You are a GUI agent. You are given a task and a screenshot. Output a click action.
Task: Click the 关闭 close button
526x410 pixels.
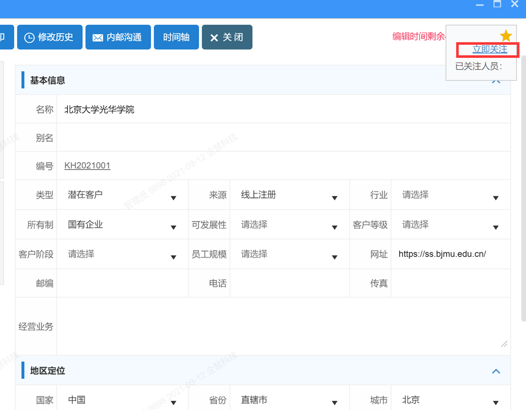coord(227,37)
